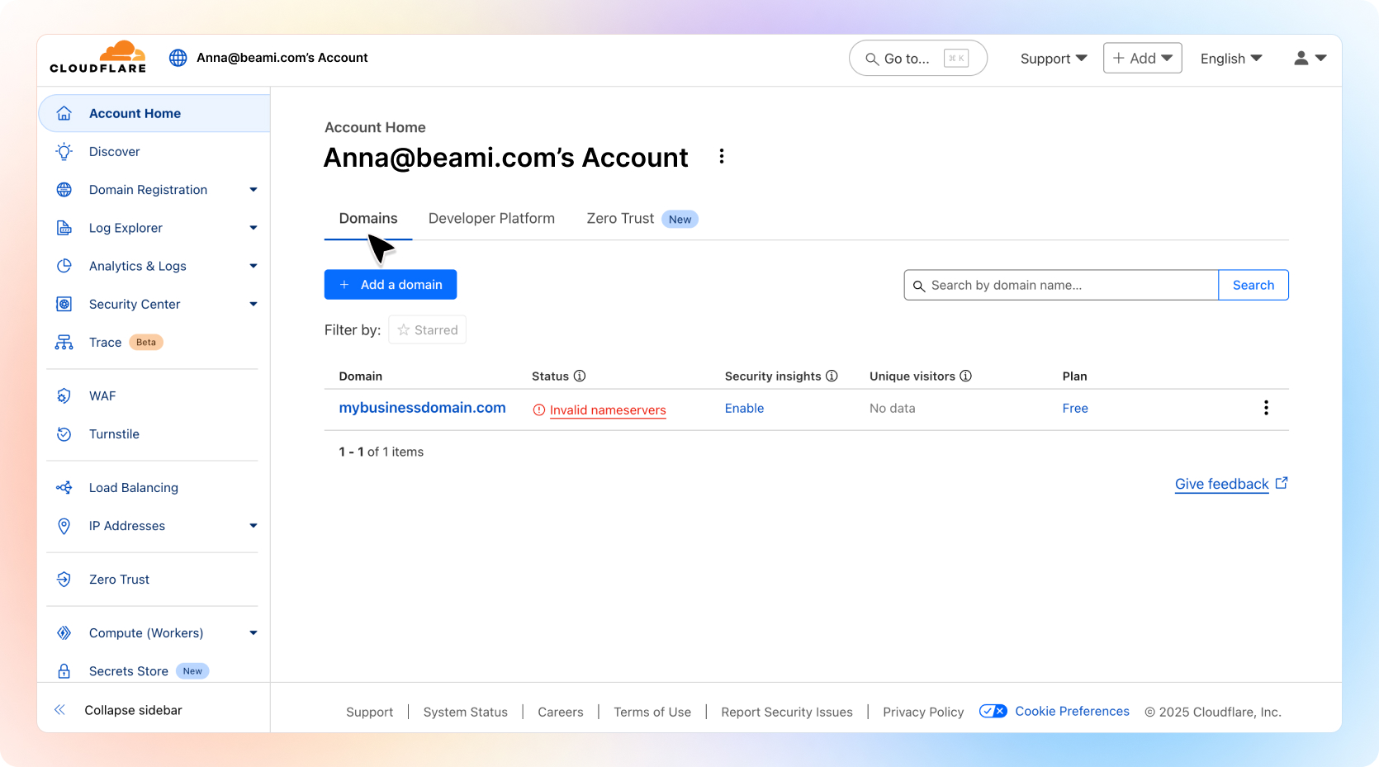Screen dimensions: 1379x767
Task: Expand the Log Explorer submenu arrow
Action: pos(254,228)
